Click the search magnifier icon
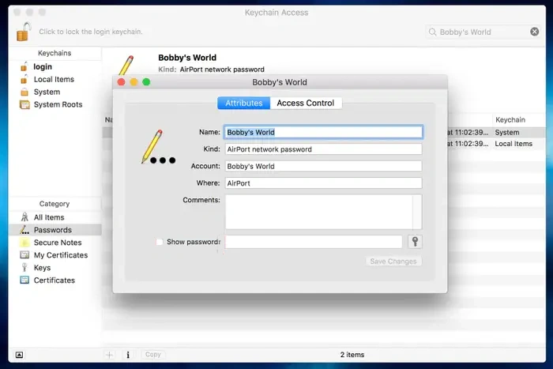This screenshot has height=369, width=553. point(432,32)
